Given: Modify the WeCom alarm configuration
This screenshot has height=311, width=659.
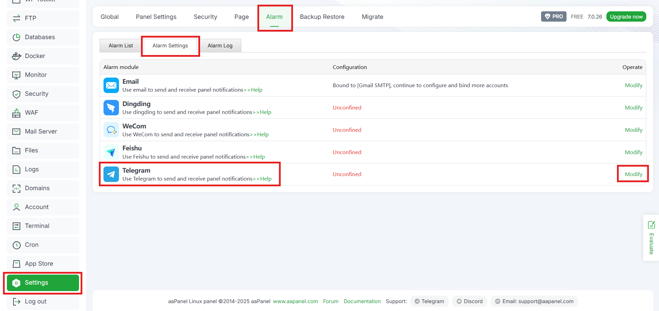Looking at the screenshot, I should pos(634,130).
